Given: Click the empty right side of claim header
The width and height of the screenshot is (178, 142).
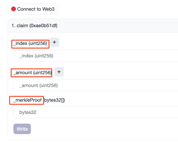Looking at the screenshot, I should point(118,26).
